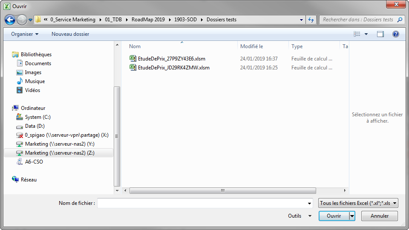Toggle the preview pane icon
Viewport: 409px width, 230px height.
[380, 34]
